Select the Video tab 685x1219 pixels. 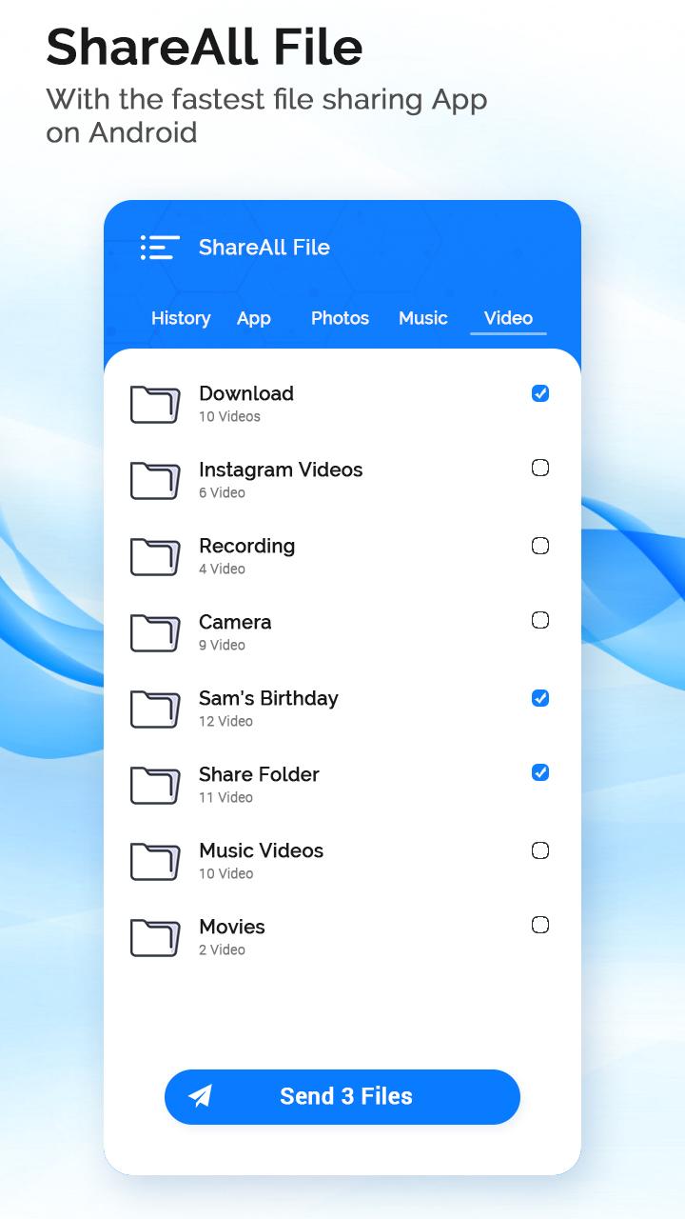coord(508,318)
